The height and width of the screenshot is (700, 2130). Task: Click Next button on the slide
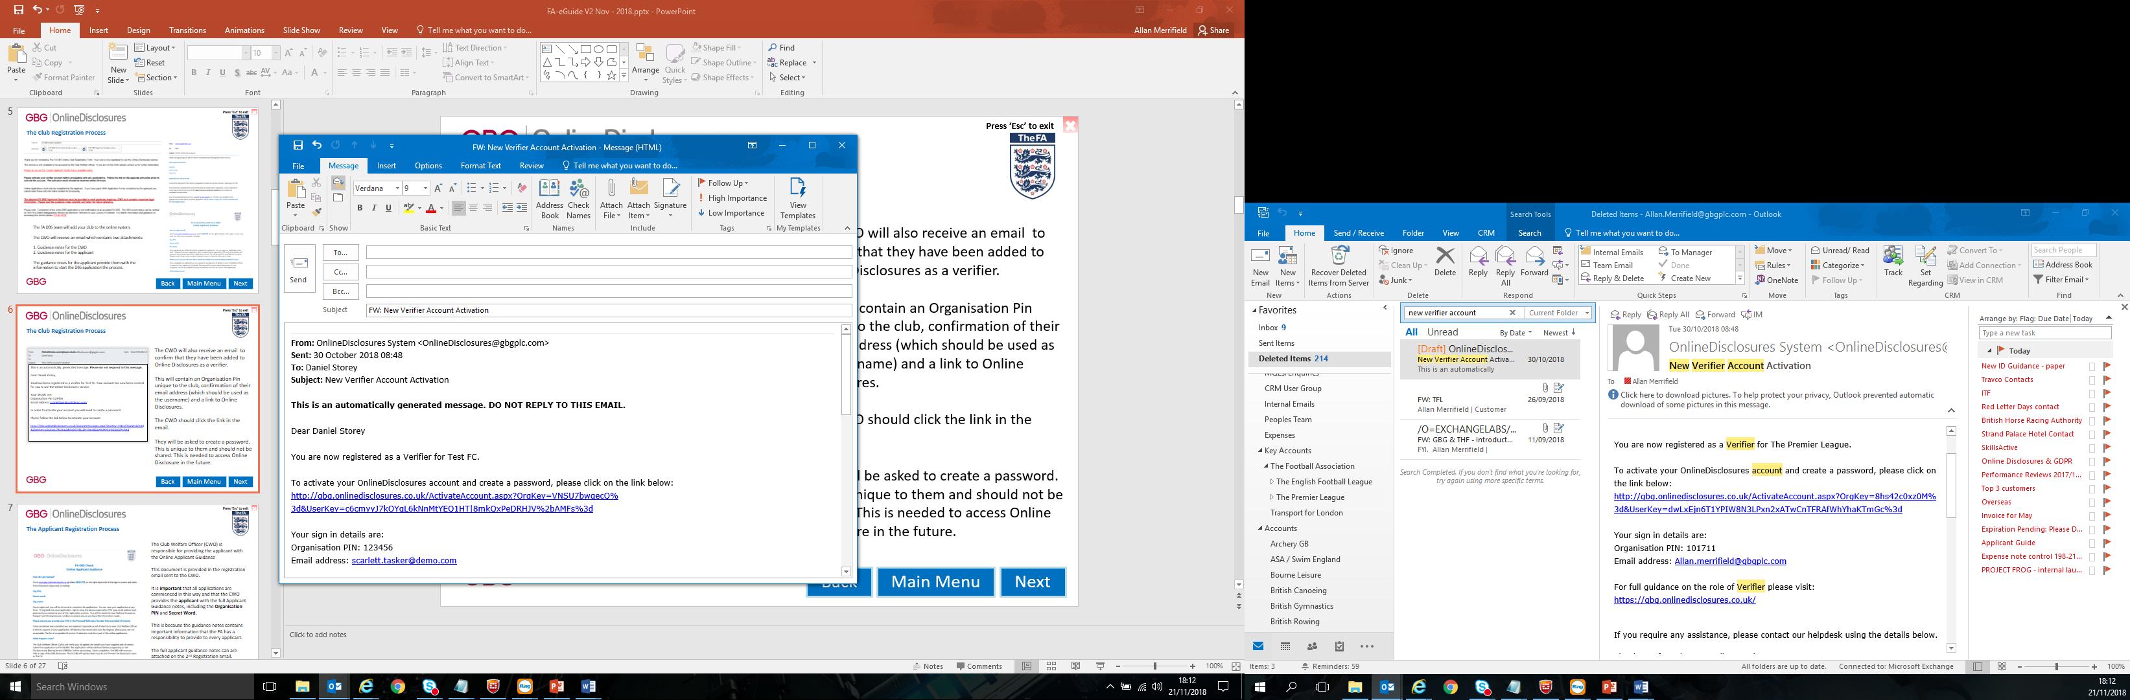[1032, 581]
